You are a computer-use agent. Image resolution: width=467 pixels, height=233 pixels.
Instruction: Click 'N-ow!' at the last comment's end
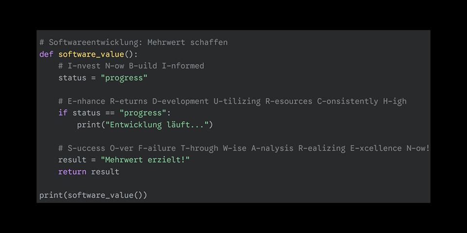(x=418, y=148)
